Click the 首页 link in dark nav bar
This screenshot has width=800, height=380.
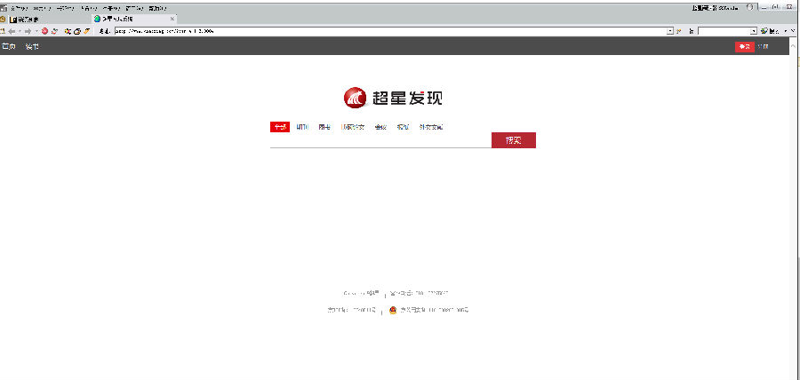click(8, 47)
